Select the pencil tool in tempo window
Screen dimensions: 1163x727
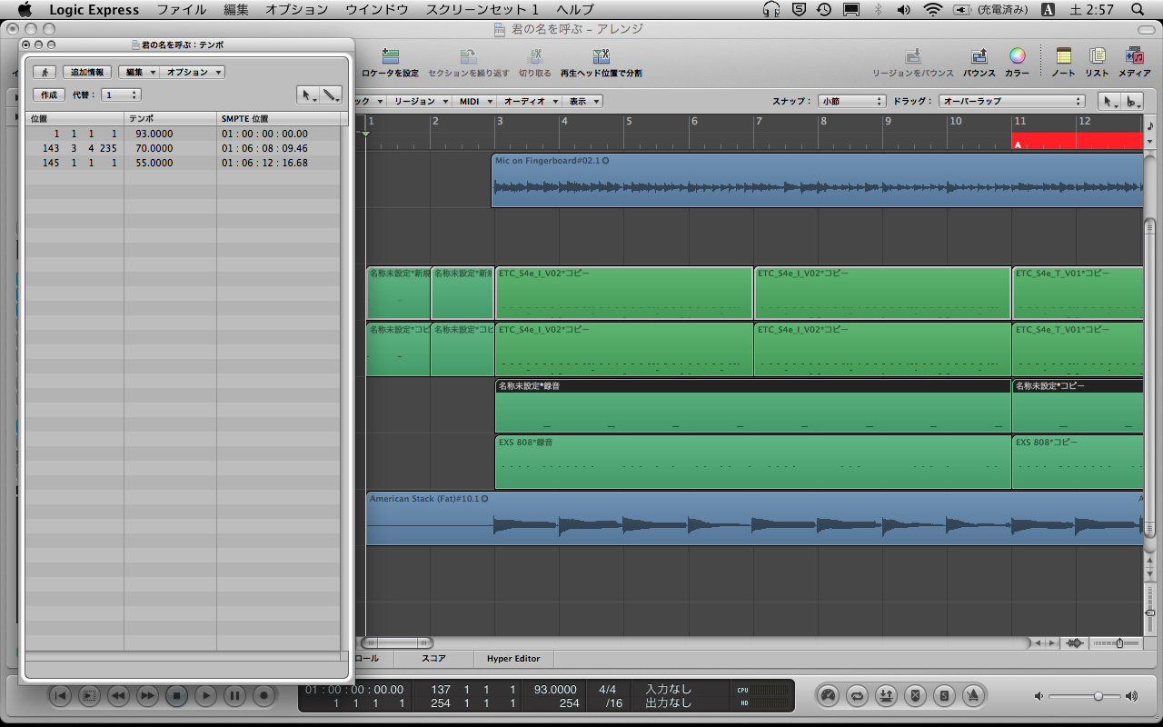pos(332,95)
